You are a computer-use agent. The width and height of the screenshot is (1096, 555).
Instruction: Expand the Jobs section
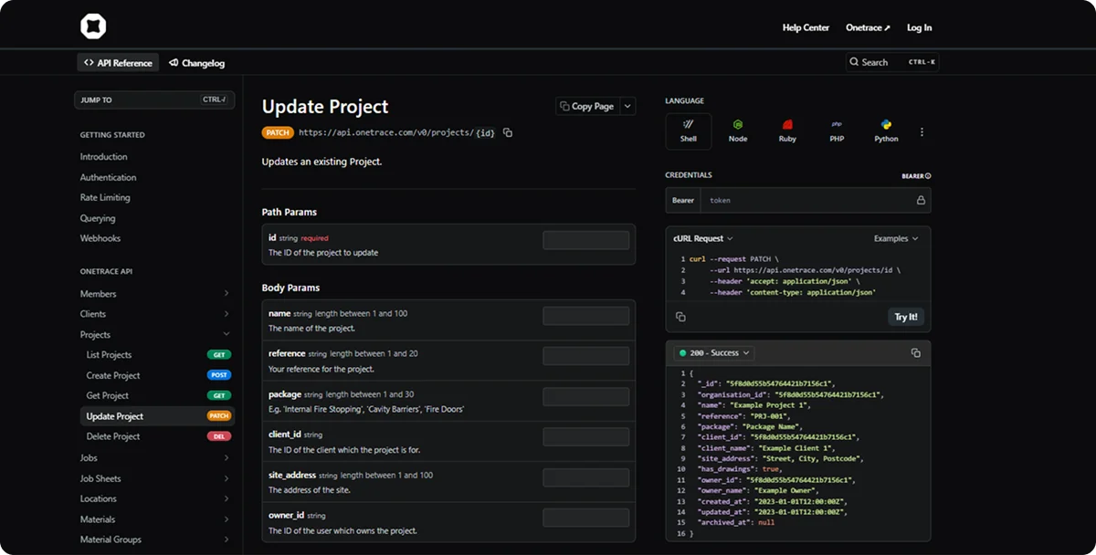pos(227,457)
